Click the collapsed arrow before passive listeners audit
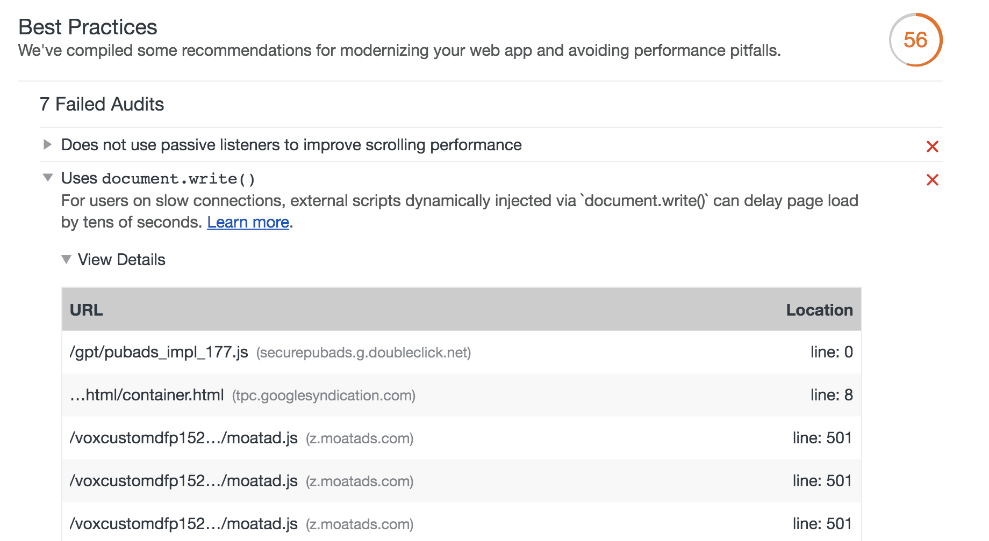 (47, 144)
